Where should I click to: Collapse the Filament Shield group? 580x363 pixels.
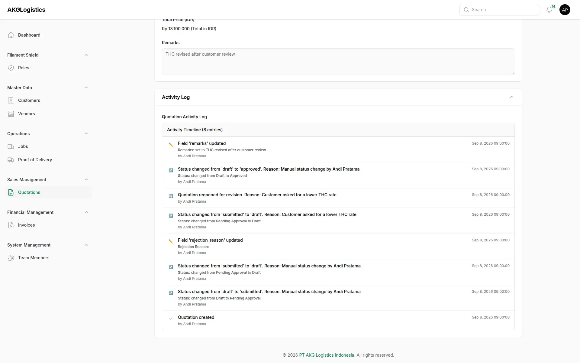pos(86,55)
